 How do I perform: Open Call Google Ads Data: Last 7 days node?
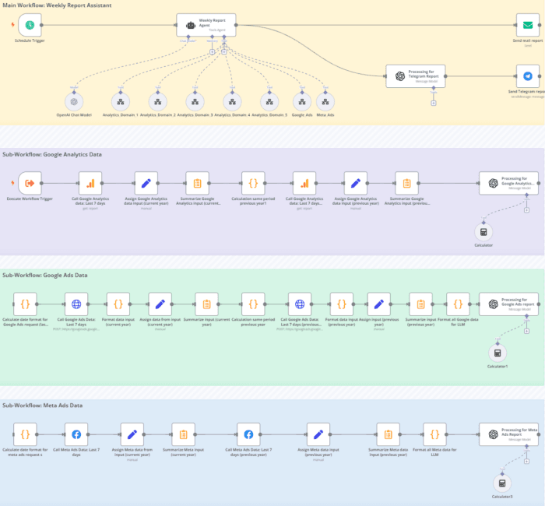[76, 304]
